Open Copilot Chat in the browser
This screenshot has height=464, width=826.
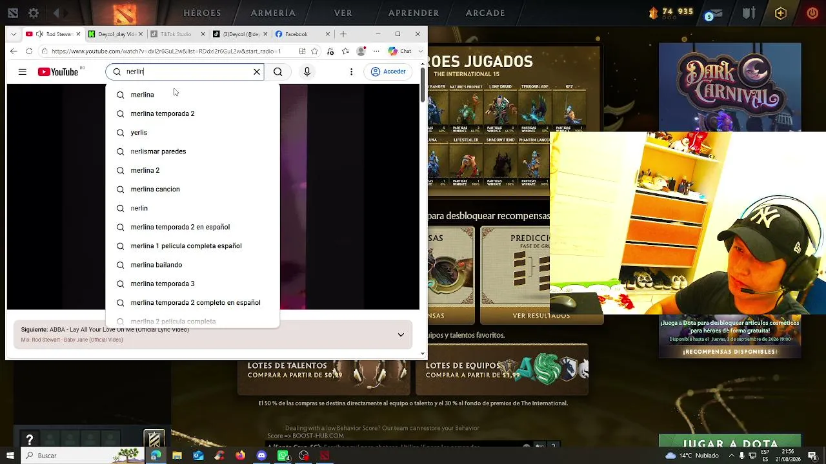tap(400, 51)
